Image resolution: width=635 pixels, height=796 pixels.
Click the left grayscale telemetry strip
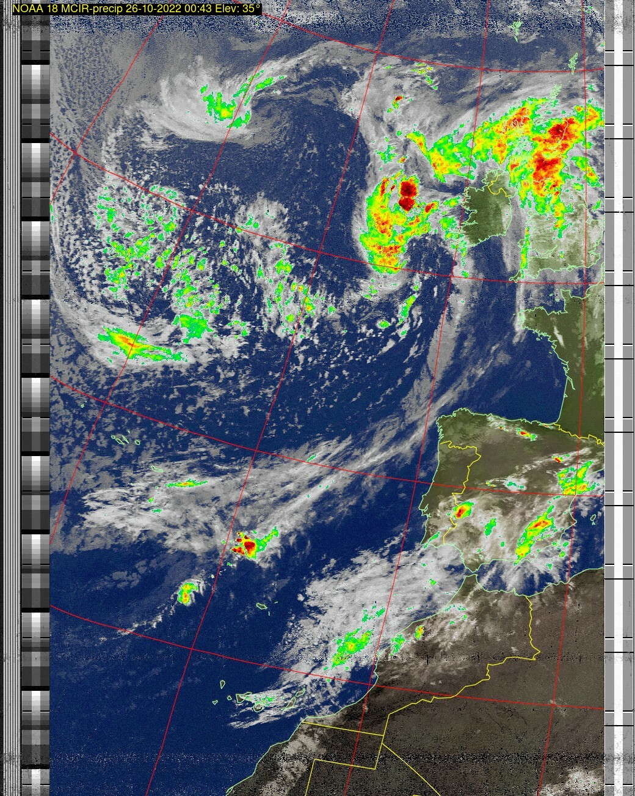(35, 397)
